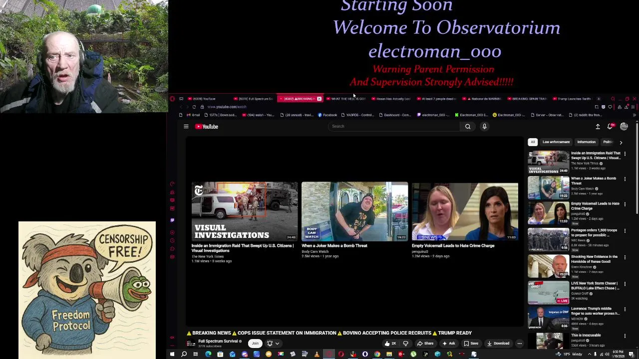
Task: Reload the page in Opera
Action: tap(194, 107)
